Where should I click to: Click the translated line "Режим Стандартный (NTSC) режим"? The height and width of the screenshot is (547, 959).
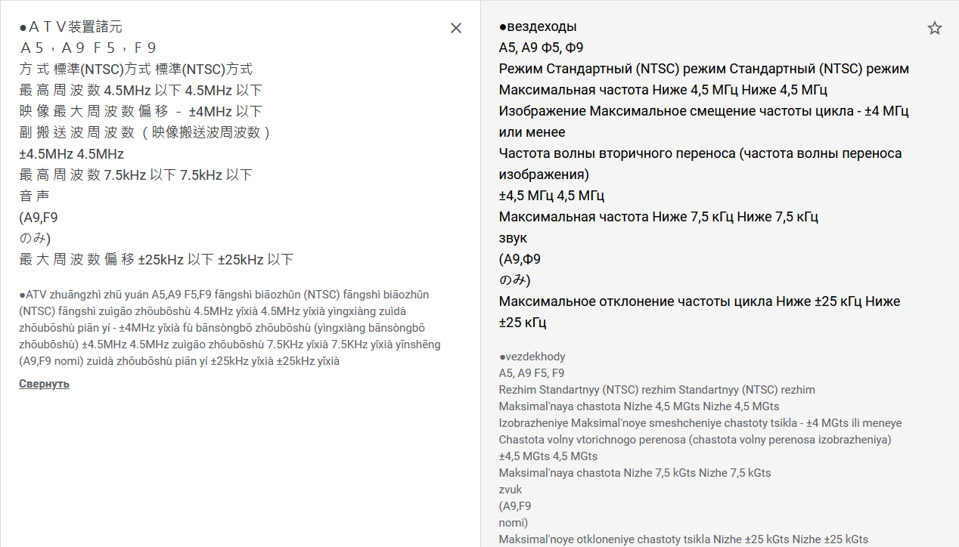coord(703,70)
